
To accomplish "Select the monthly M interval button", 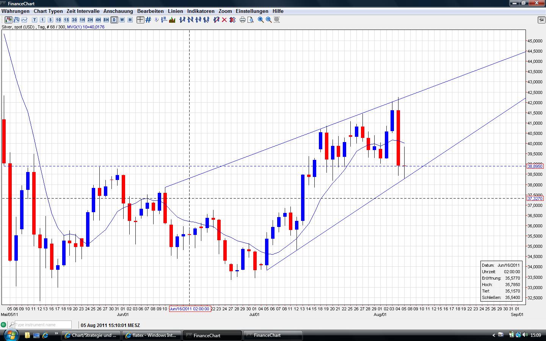I will click(x=130, y=20).
